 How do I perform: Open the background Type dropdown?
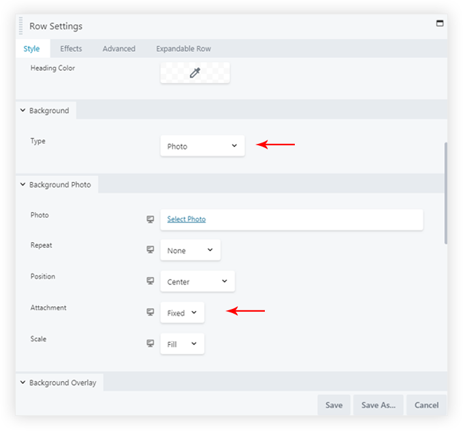click(x=202, y=146)
